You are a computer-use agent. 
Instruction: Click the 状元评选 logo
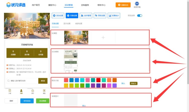click(16, 5)
